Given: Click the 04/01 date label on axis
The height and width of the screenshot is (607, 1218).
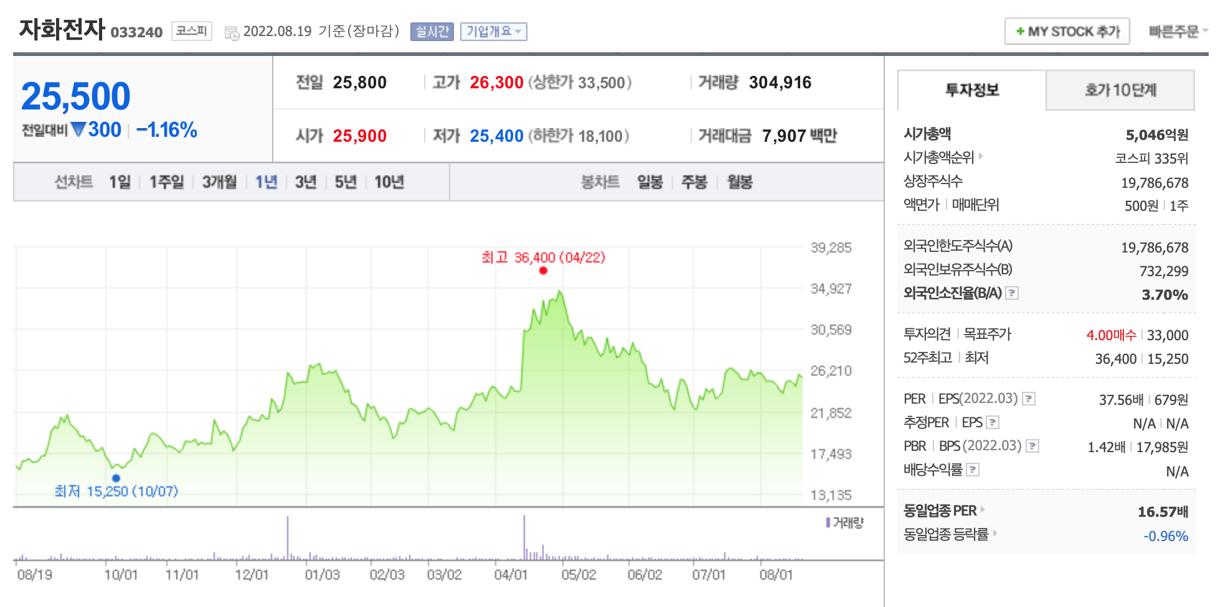Looking at the screenshot, I should [511, 575].
